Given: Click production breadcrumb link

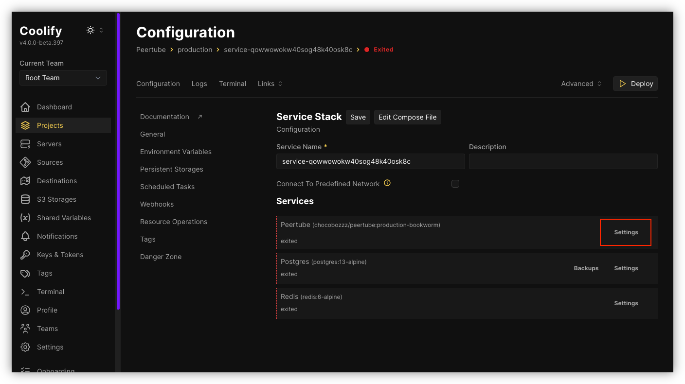Looking at the screenshot, I should pos(195,50).
